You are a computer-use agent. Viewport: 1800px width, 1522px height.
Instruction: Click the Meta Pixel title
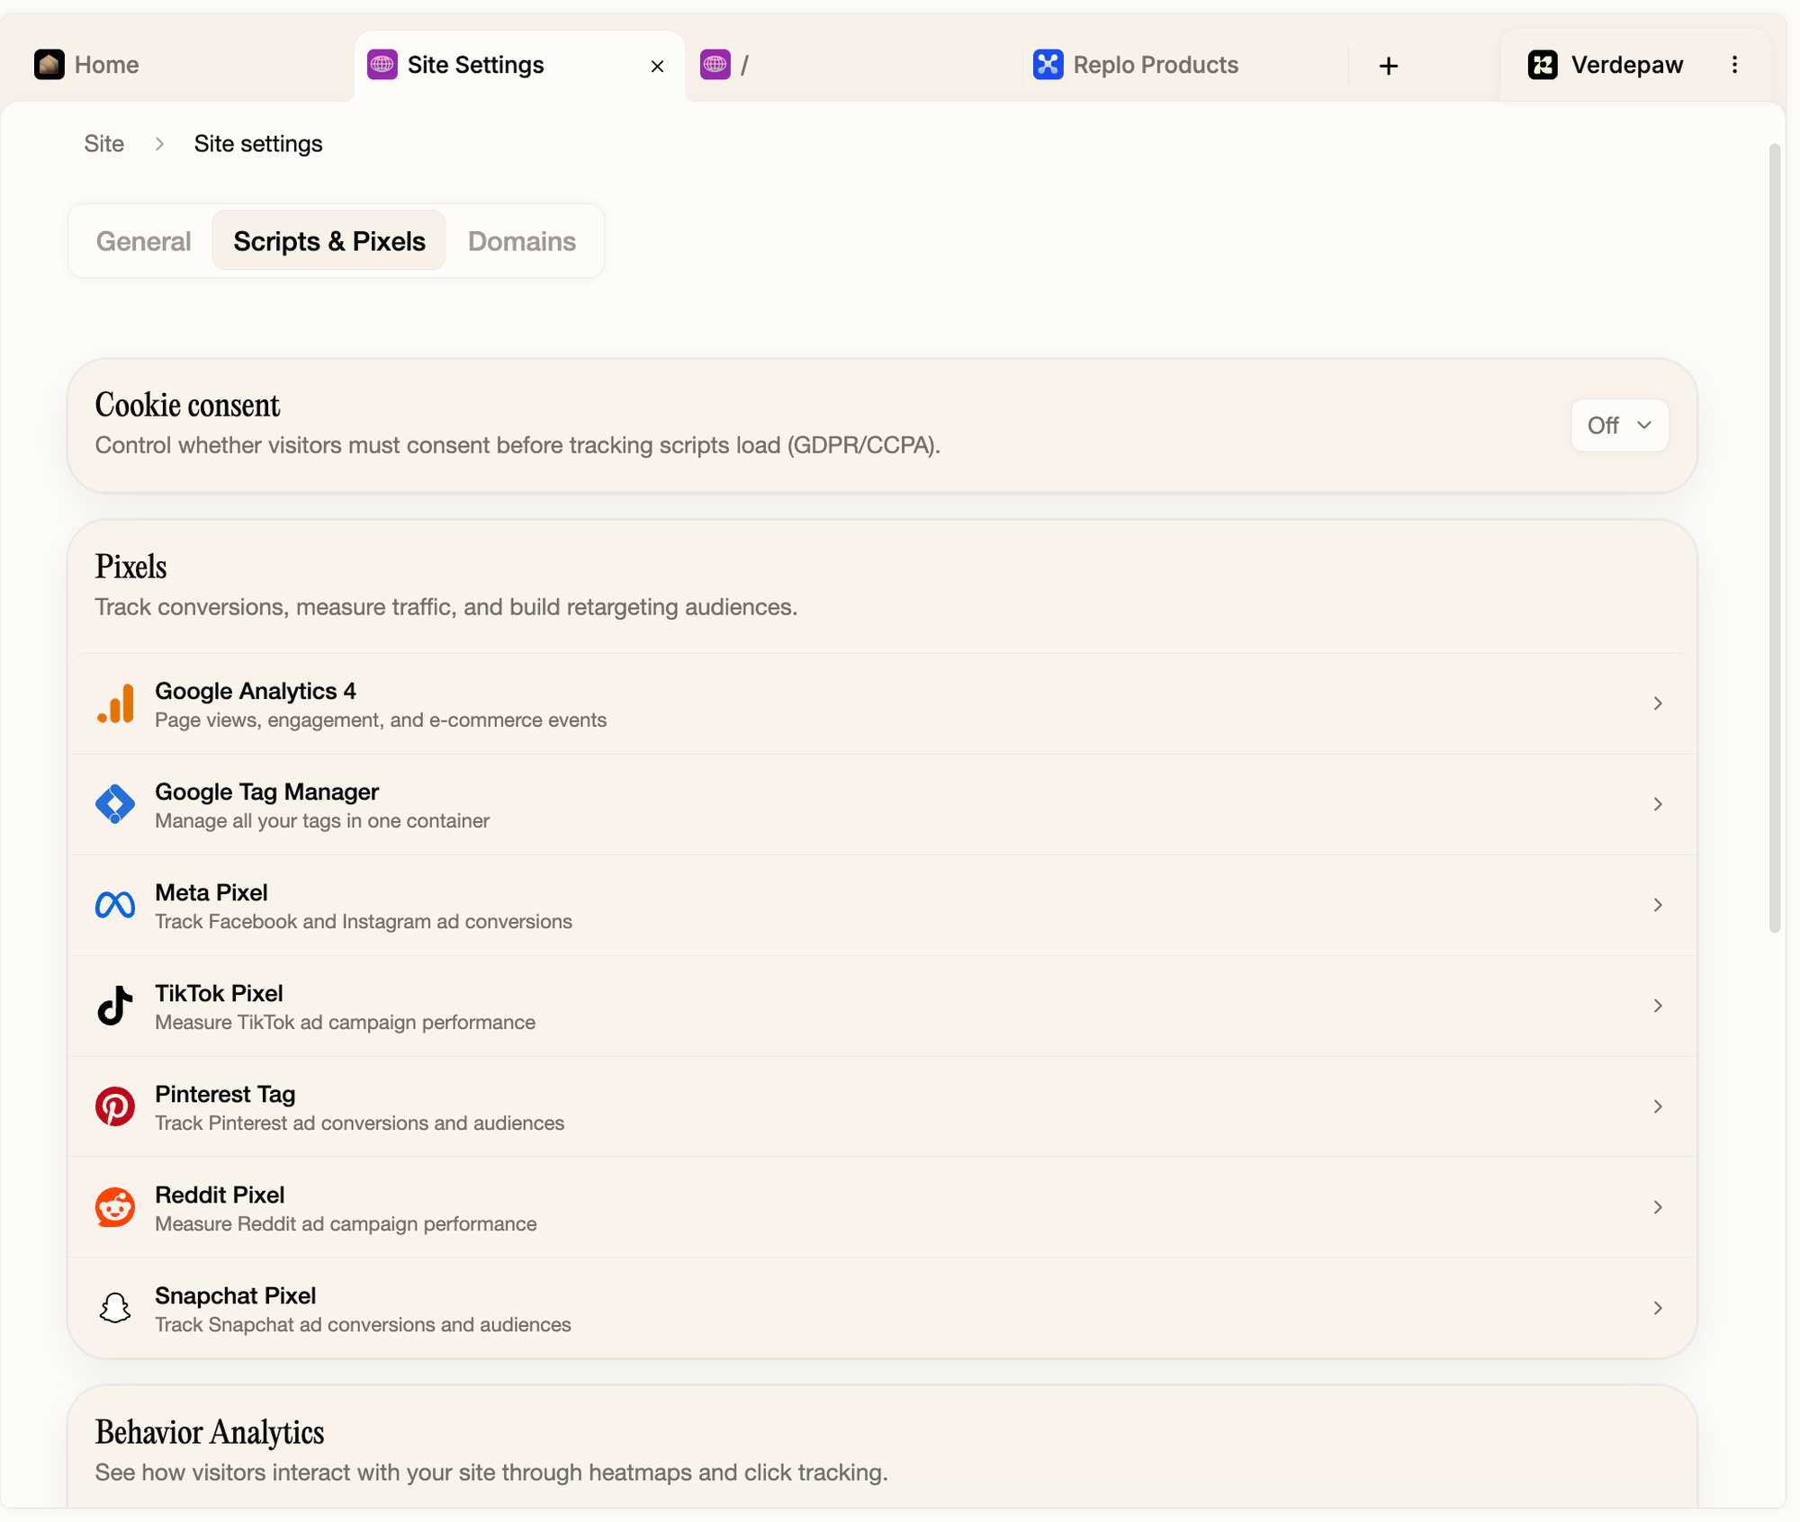pos(211,892)
